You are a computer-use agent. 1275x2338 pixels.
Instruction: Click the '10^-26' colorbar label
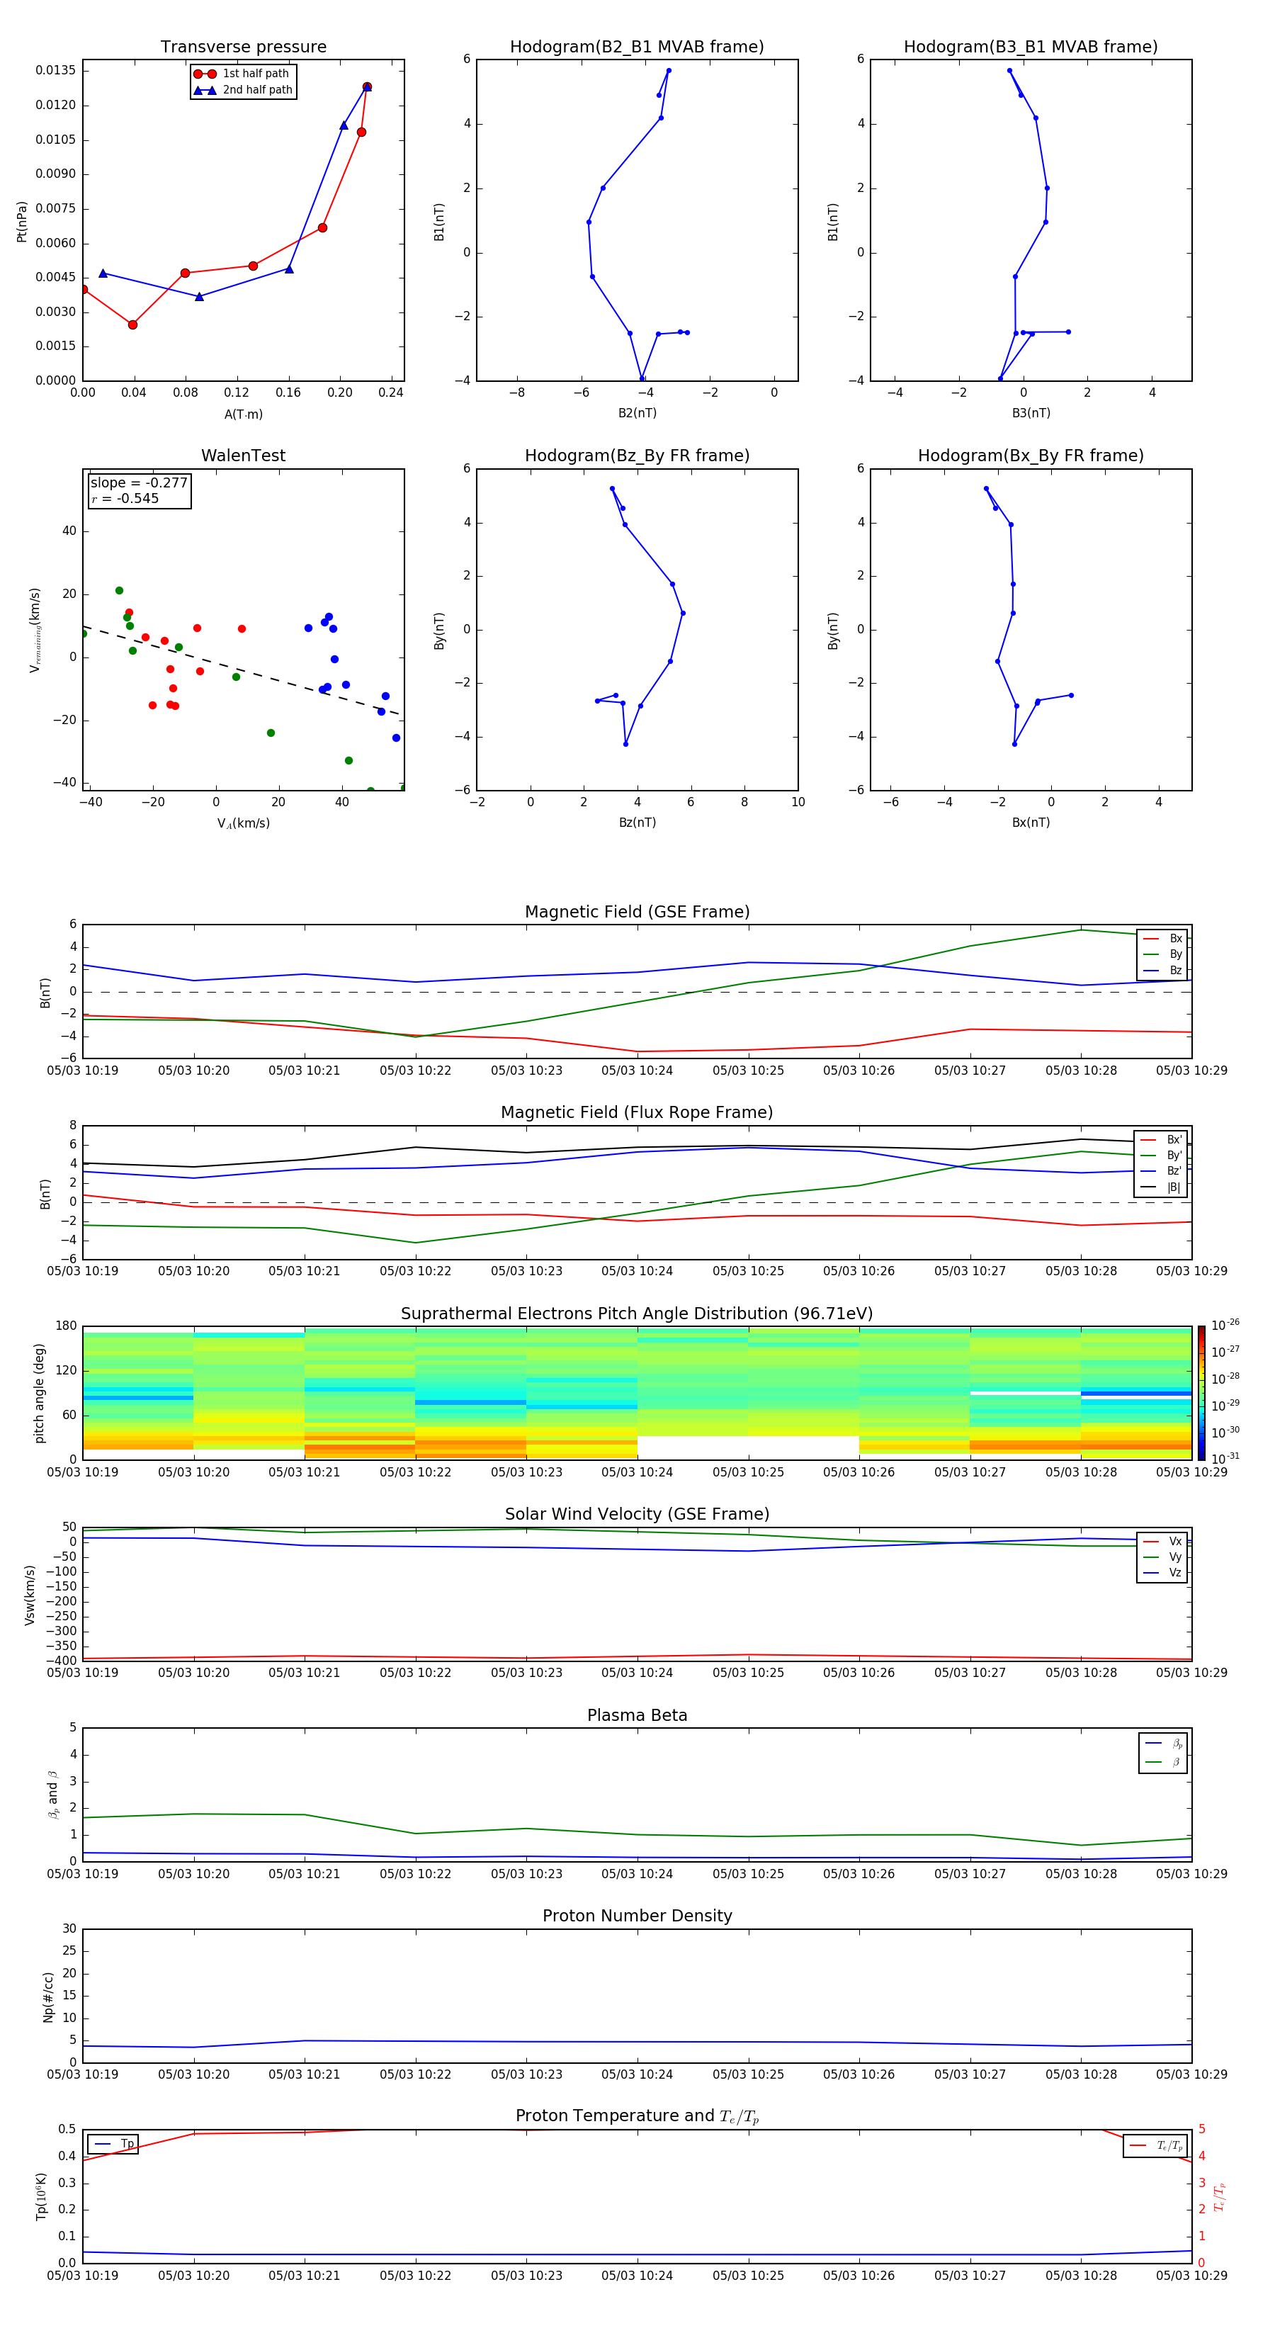pos(1225,1325)
